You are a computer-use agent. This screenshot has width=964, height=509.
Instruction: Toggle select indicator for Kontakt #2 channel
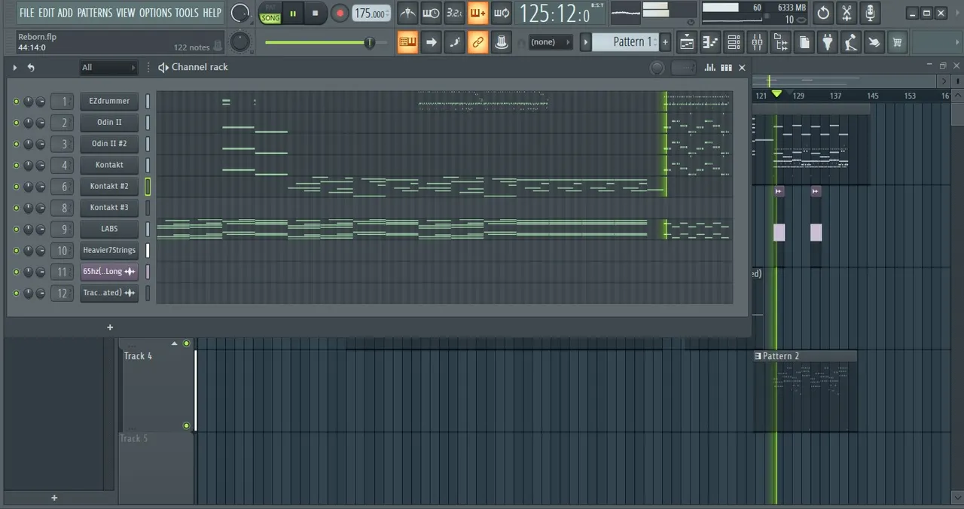click(x=148, y=186)
